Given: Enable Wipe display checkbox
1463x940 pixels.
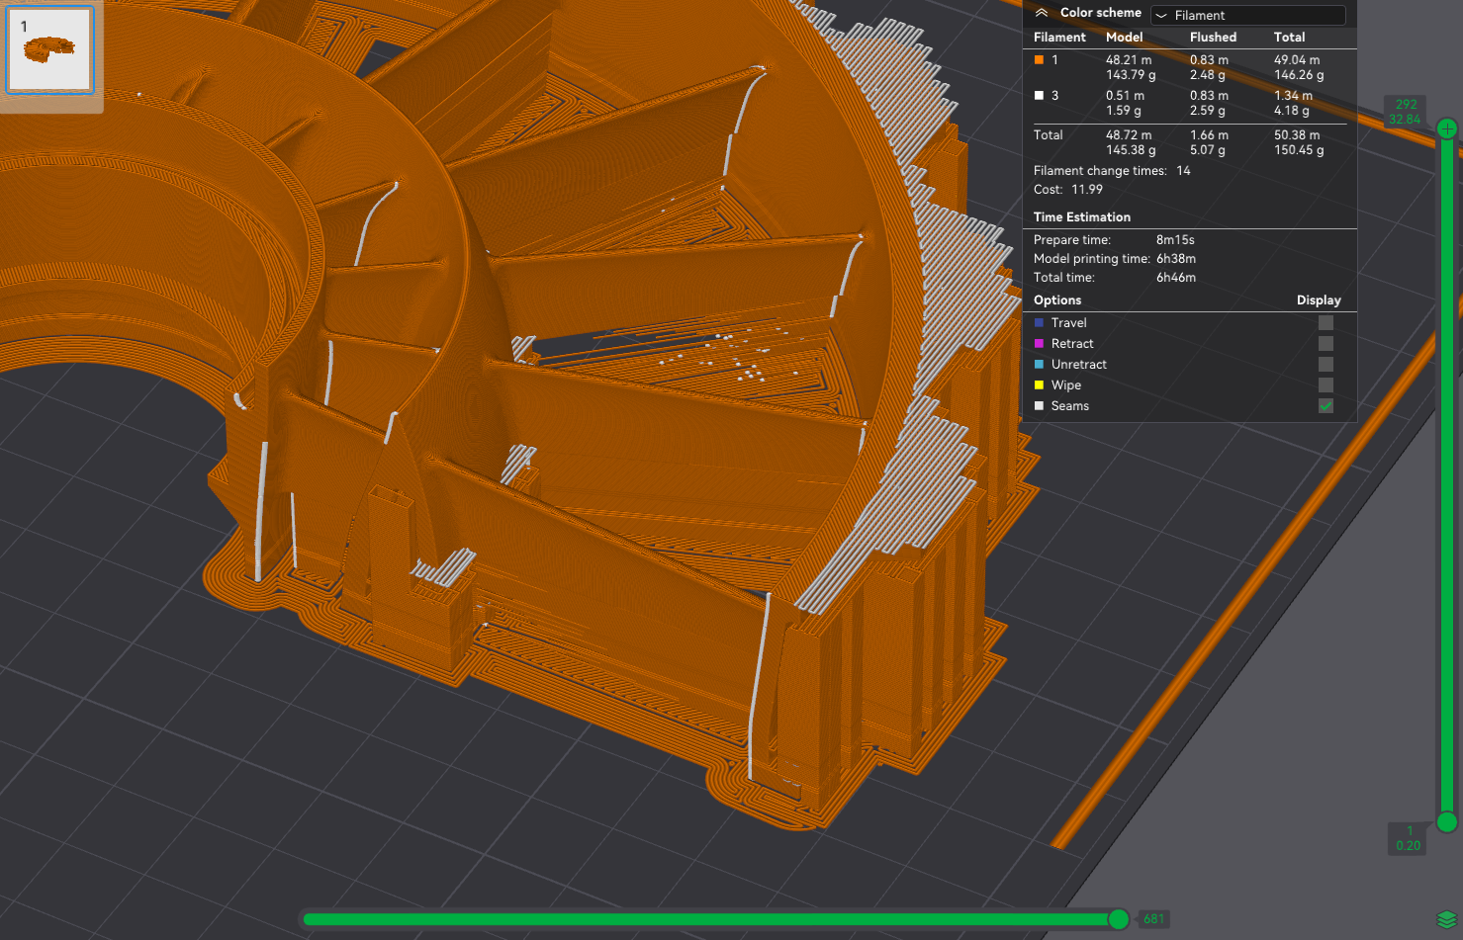Looking at the screenshot, I should coord(1326,385).
